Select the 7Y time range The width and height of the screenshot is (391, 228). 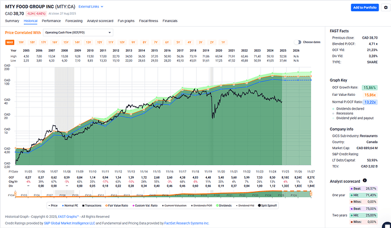tap(156, 43)
